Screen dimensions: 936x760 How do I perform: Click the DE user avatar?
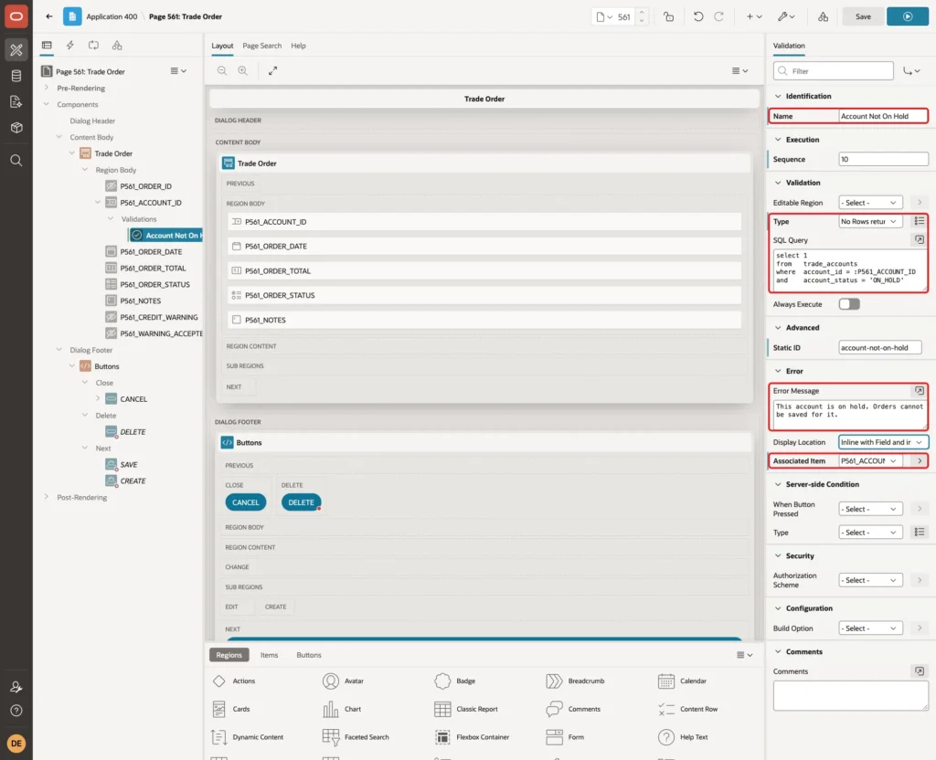pyautogui.click(x=16, y=744)
